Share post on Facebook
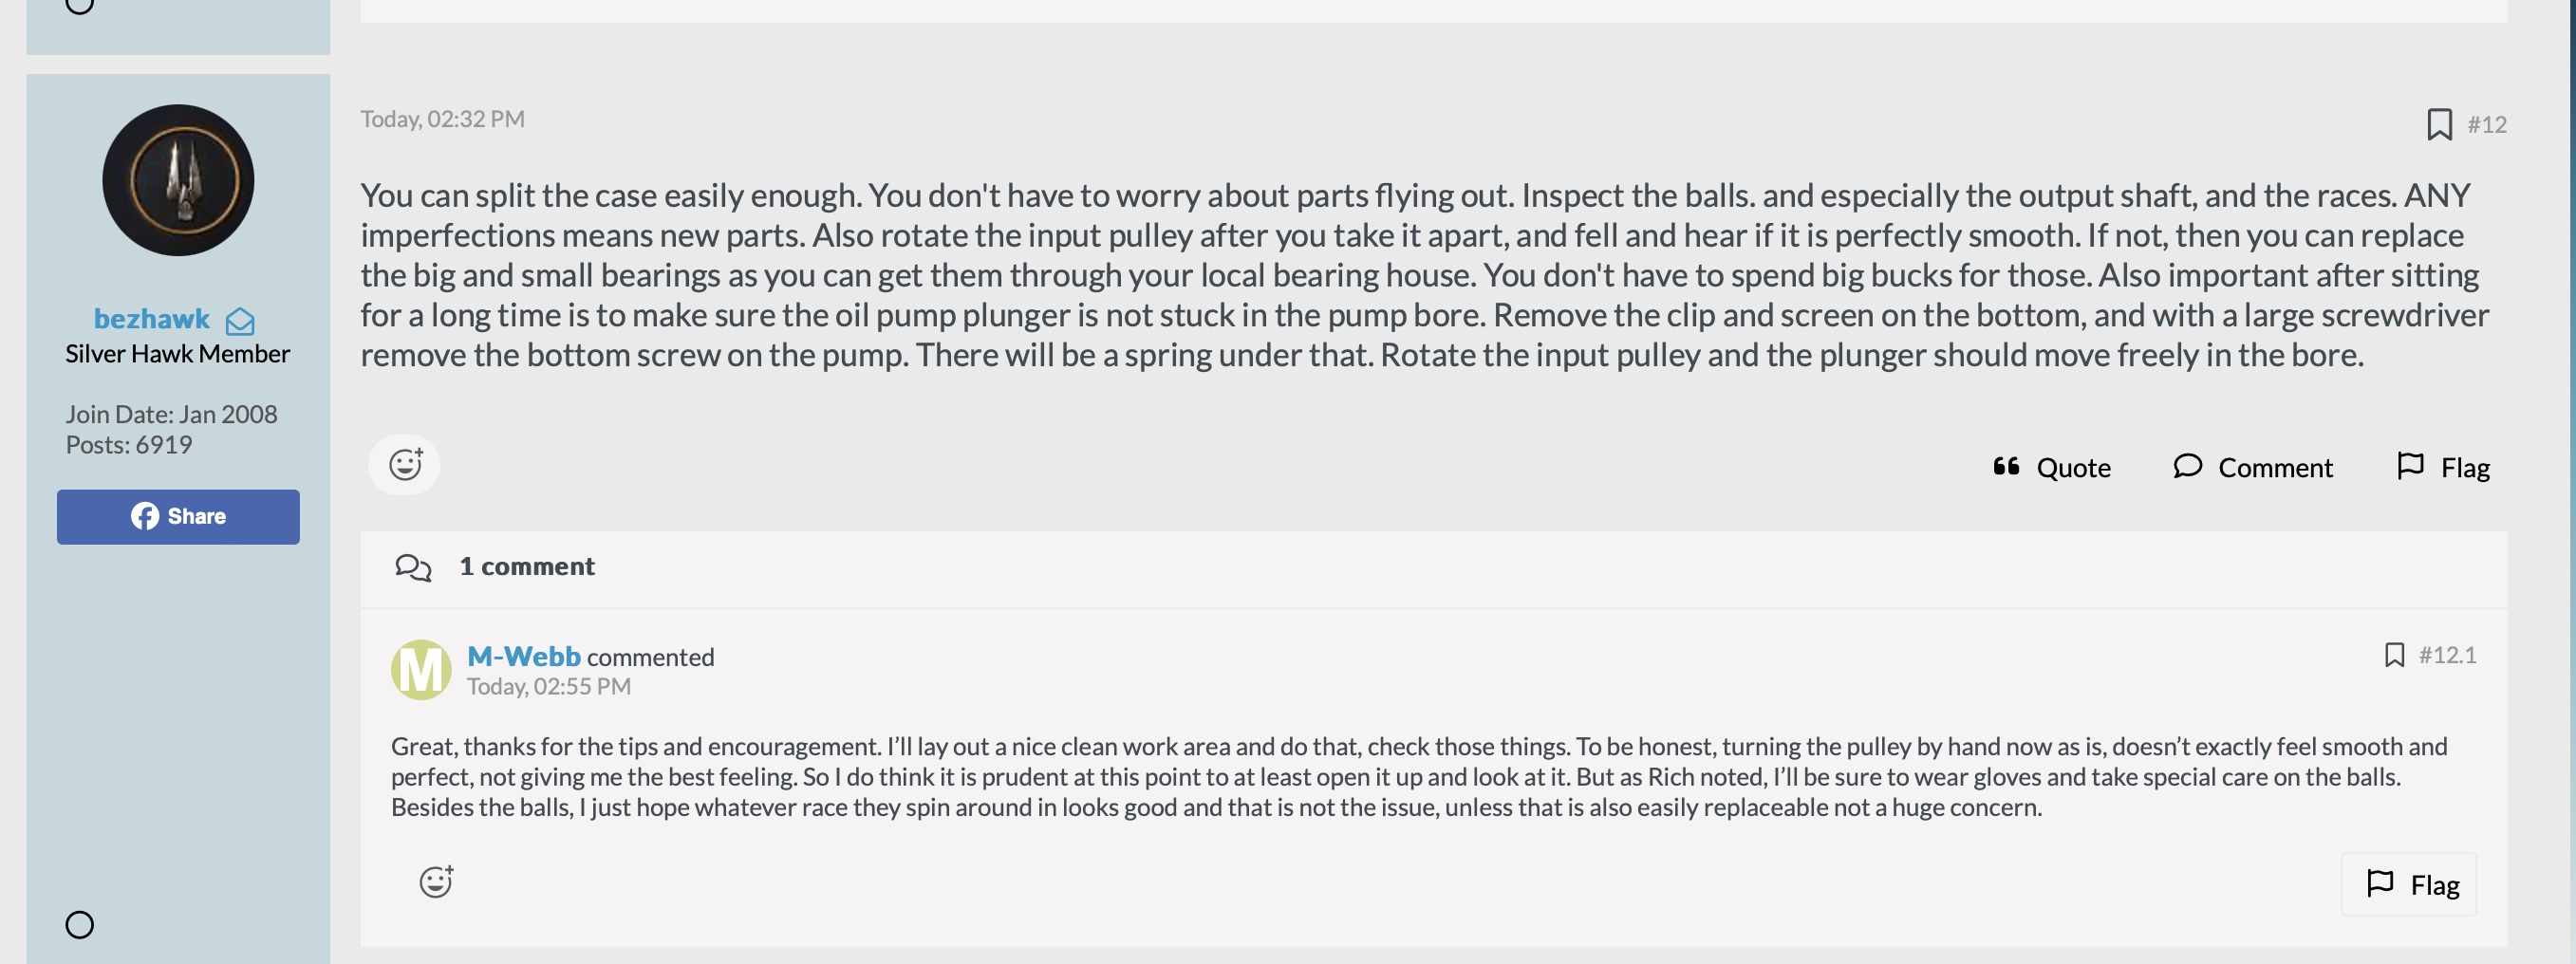This screenshot has width=2576, height=964. 178,516
